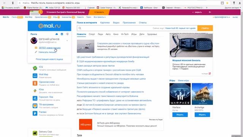
Task: Open the Одноклассники orange icon
Action: 35,83
